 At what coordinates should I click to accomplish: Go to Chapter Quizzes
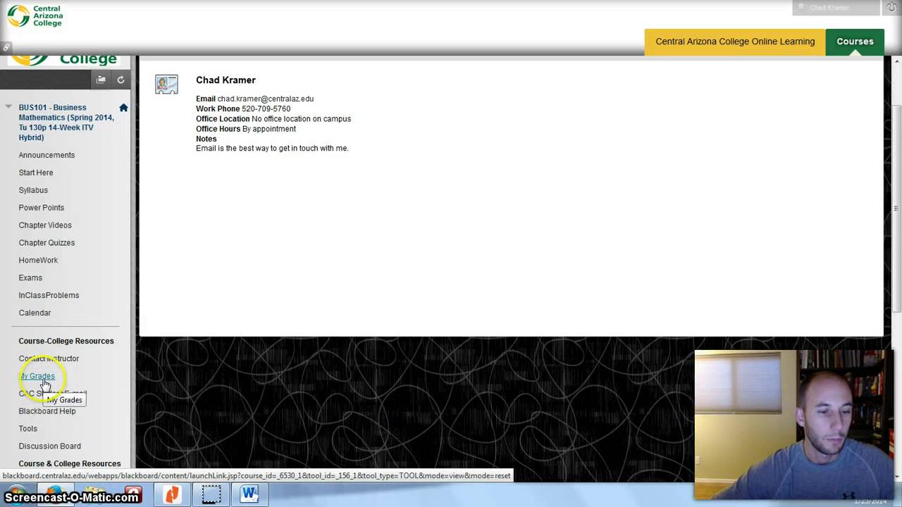47,243
